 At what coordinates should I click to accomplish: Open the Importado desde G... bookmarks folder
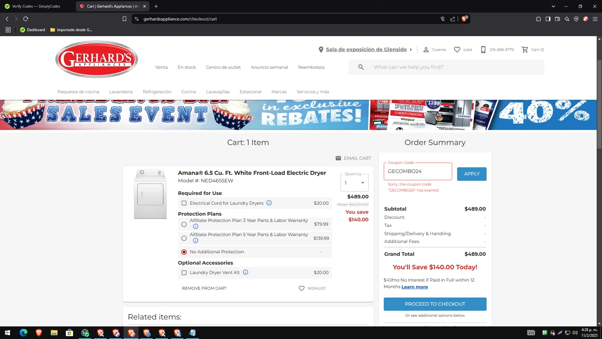pyautogui.click(x=71, y=30)
